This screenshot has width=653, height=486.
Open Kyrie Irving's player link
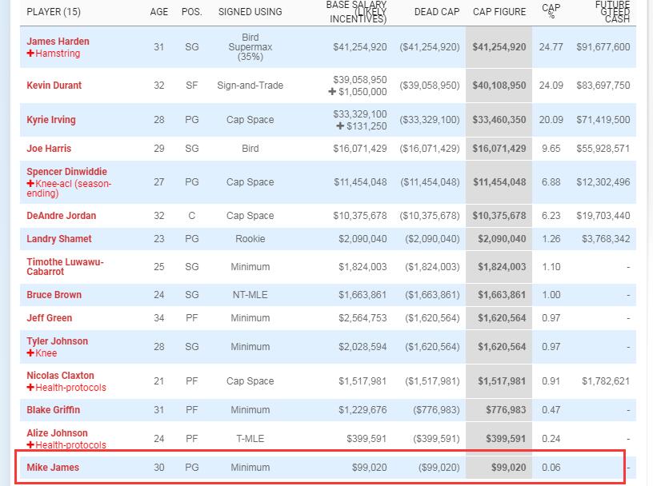click(x=51, y=120)
